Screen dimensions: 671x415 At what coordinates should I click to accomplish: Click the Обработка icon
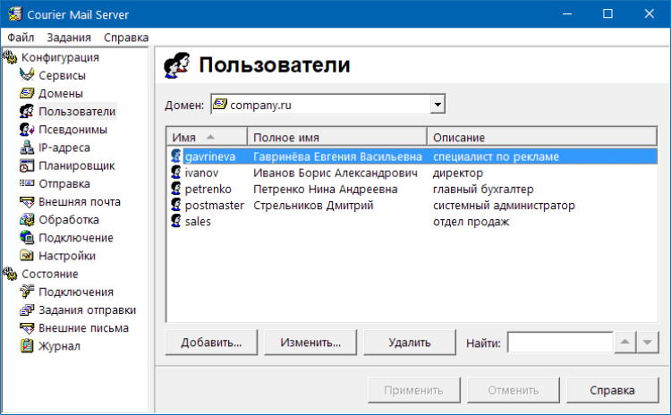pos(27,219)
